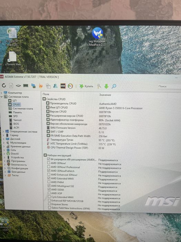Expand the Хранение данных node chevron
Image resolution: width=181 pixels, height=242 pixels.
[x=4, y=146]
